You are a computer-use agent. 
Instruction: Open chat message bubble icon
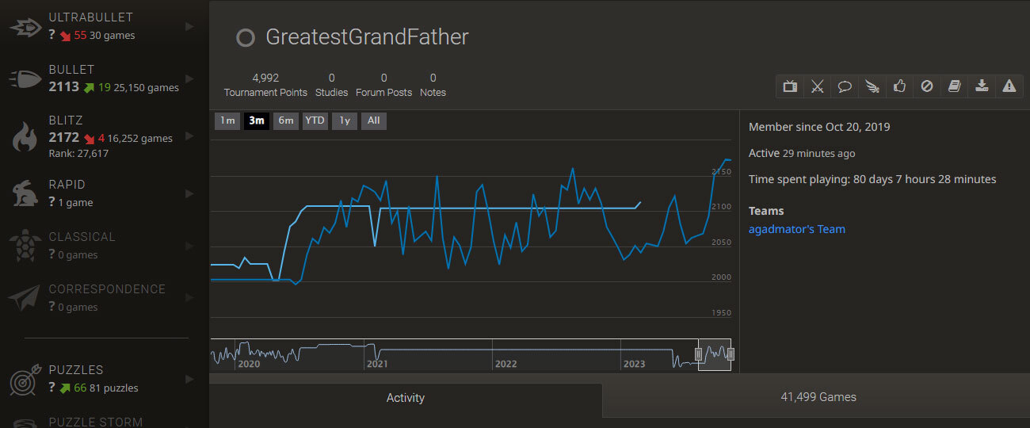(x=845, y=86)
